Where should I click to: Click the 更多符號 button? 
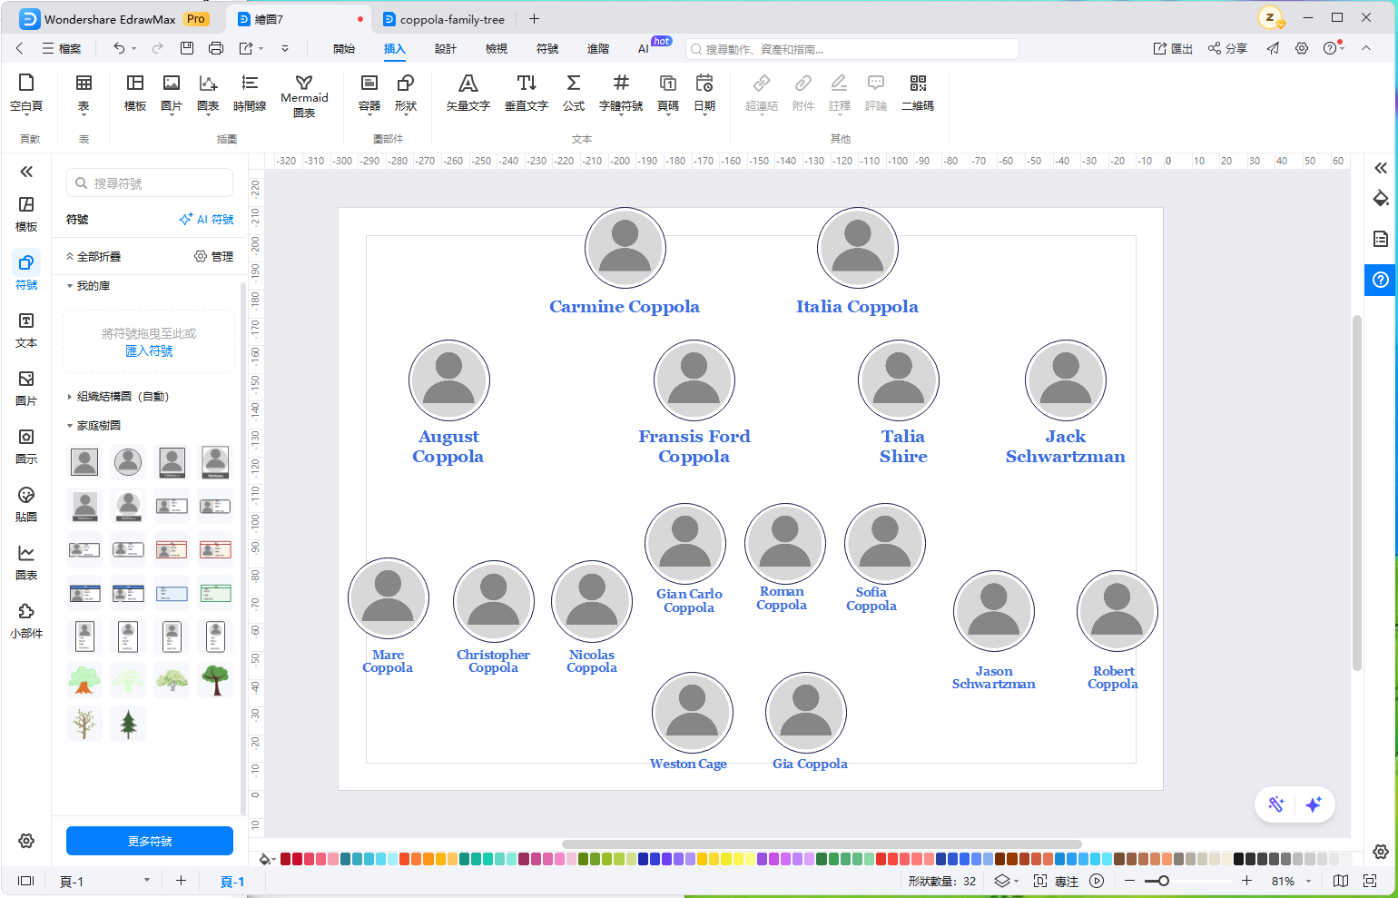tap(150, 841)
